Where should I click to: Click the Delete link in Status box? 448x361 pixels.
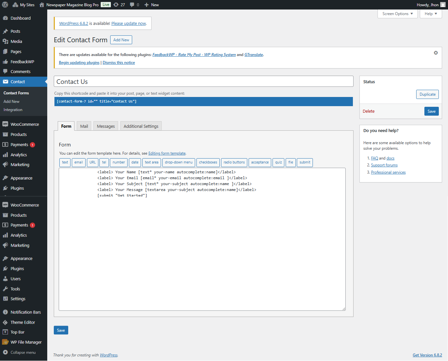coord(369,111)
